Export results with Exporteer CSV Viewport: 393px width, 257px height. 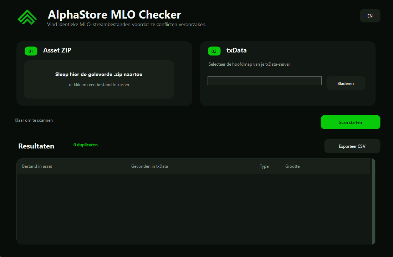(352, 146)
